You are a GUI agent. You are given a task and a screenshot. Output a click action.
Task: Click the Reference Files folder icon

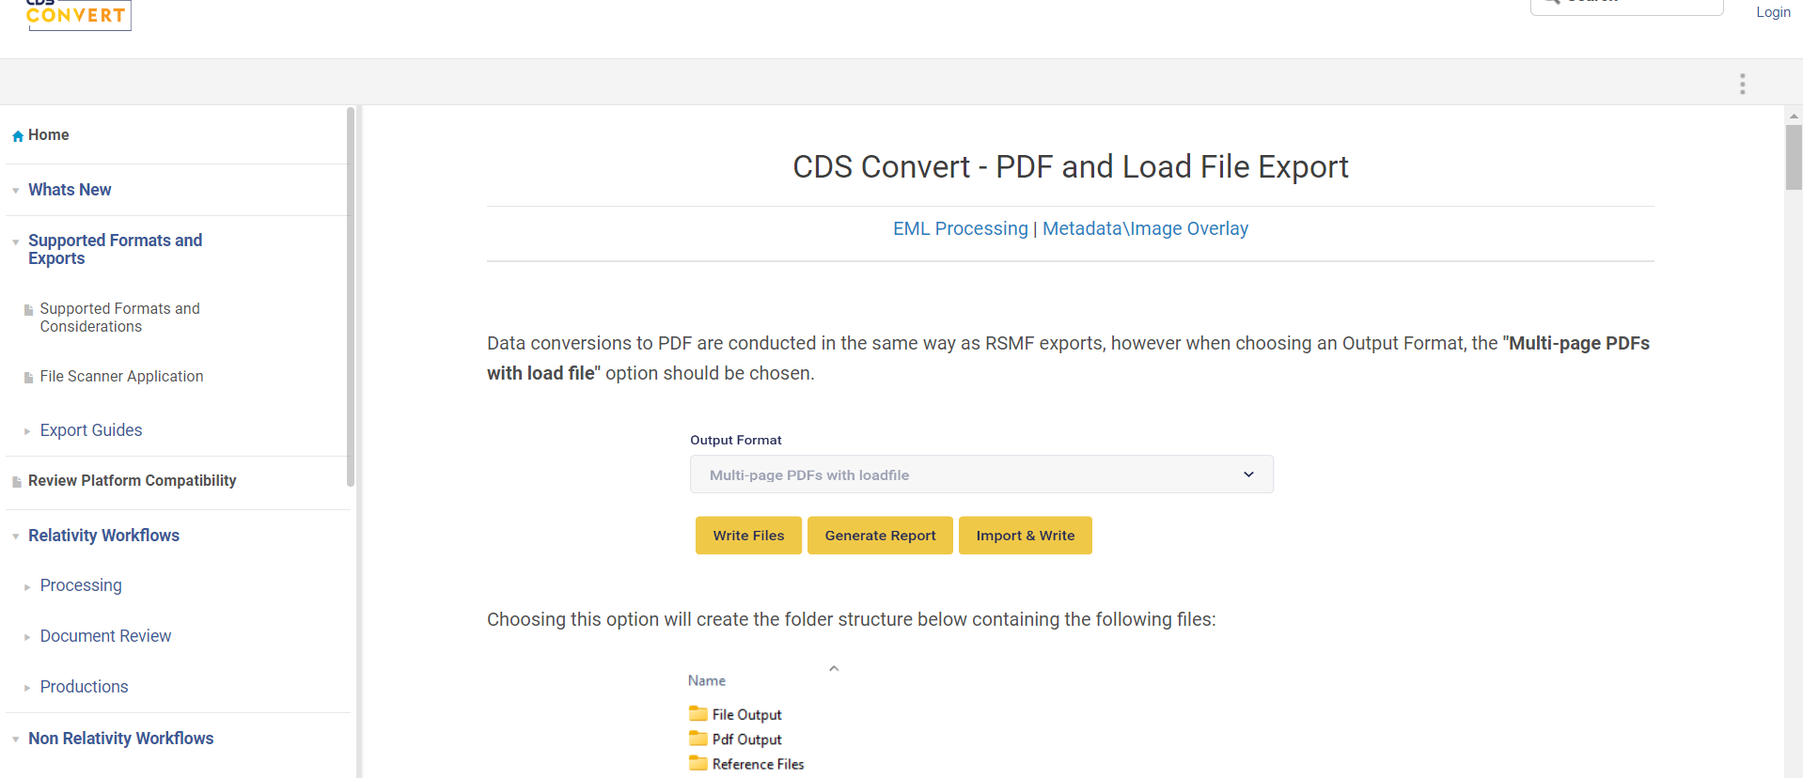(x=698, y=763)
